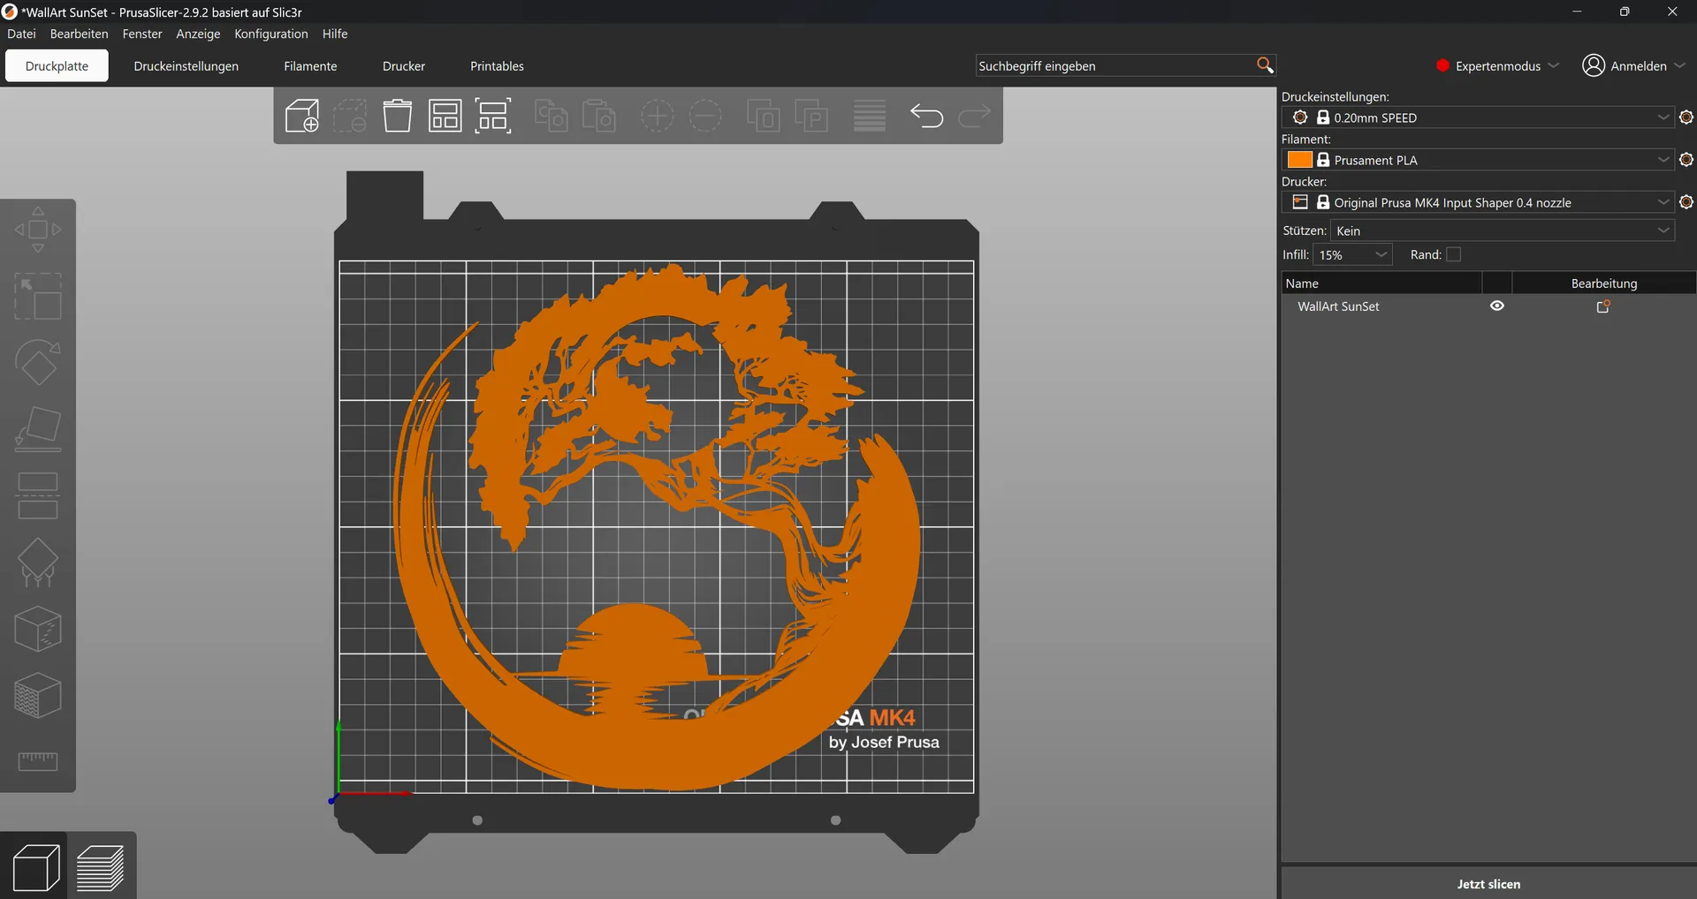
Task: Click the Anmelden login button
Action: [x=1633, y=65]
